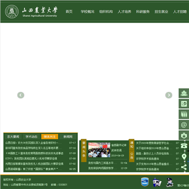Click the 版权所有：山西农业大学 footer text

click(17, 180)
